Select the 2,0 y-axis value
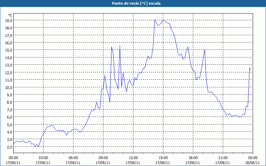 pos(10,147)
